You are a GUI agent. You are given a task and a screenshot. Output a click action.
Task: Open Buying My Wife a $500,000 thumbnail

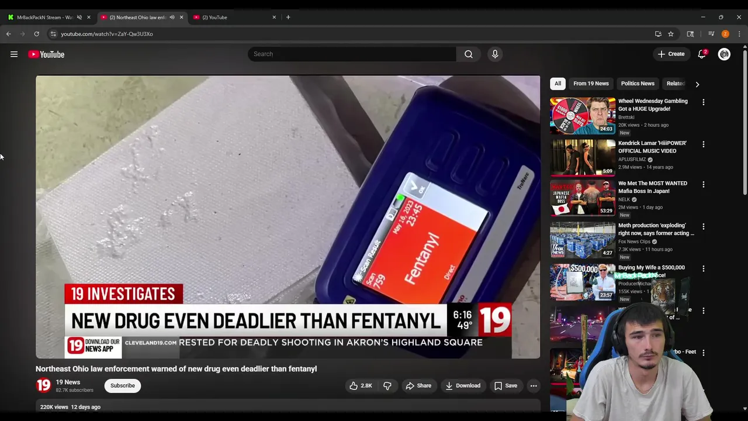pyautogui.click(x=583, y=282)
